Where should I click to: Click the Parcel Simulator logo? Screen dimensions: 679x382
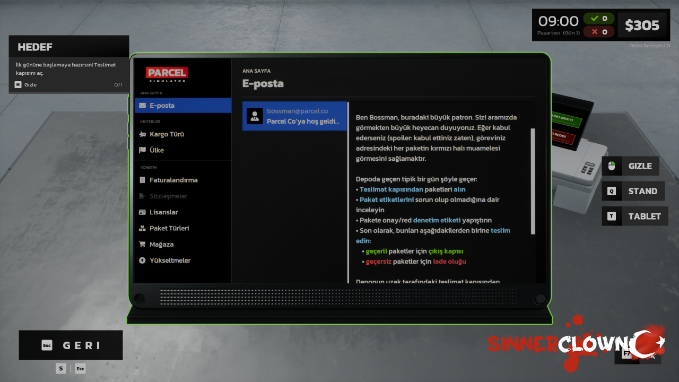point(167,74)
